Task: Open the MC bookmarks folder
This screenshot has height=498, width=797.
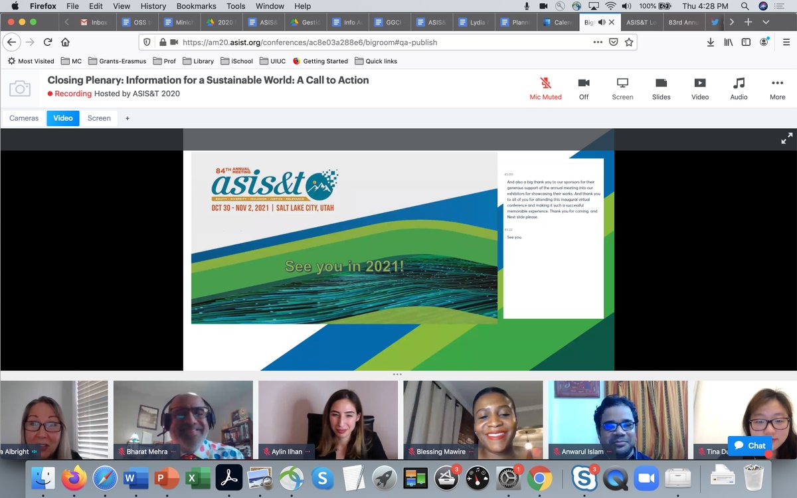Action: click(x=71, y=61)
